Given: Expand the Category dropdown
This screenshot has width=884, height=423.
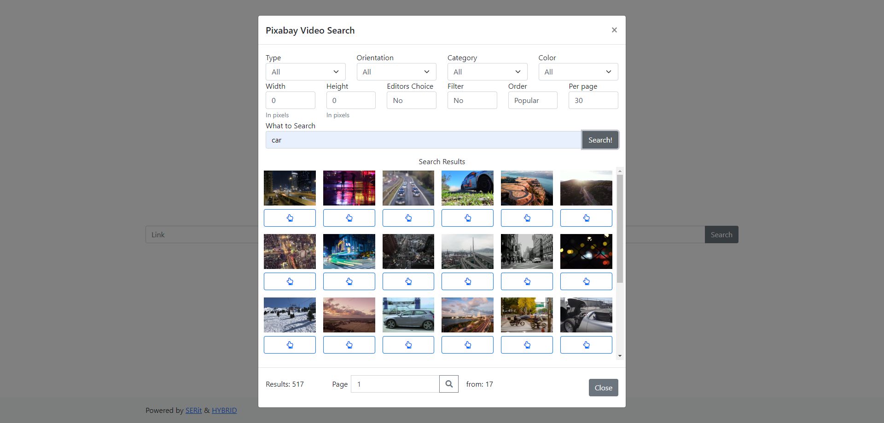Looking at the screenshot, I should 487,72.
